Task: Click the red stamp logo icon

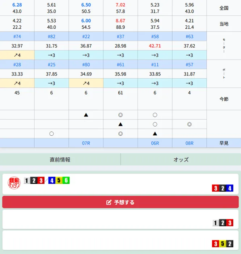Action: [14, 183]
